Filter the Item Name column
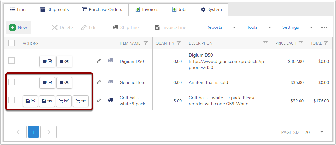The width and height of the screenshot is (336, 145). (x=146, y=43)
